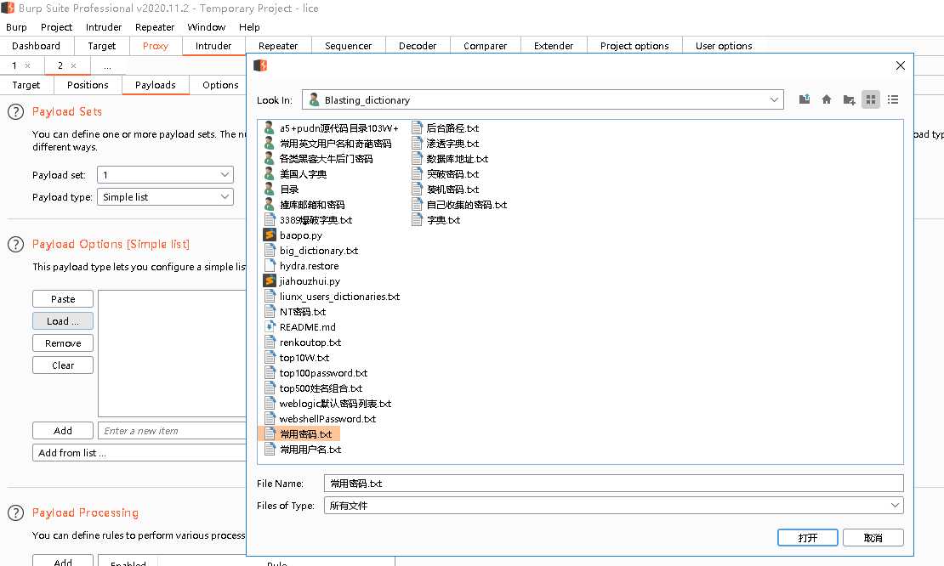The height and width of the screenshot is (566, 944).
Task: Select file top500姓名组合.txt
Action: [x=314, y=388]
